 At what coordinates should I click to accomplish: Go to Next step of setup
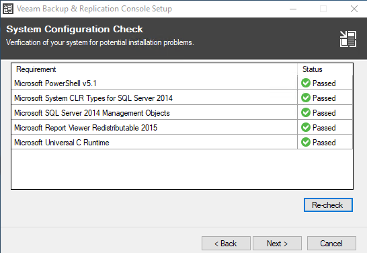[277, 244]
